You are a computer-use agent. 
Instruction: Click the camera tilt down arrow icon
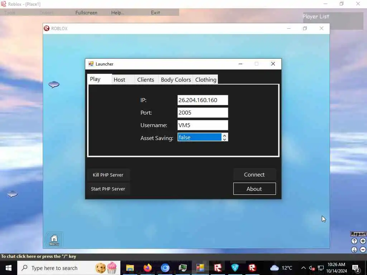354,250
